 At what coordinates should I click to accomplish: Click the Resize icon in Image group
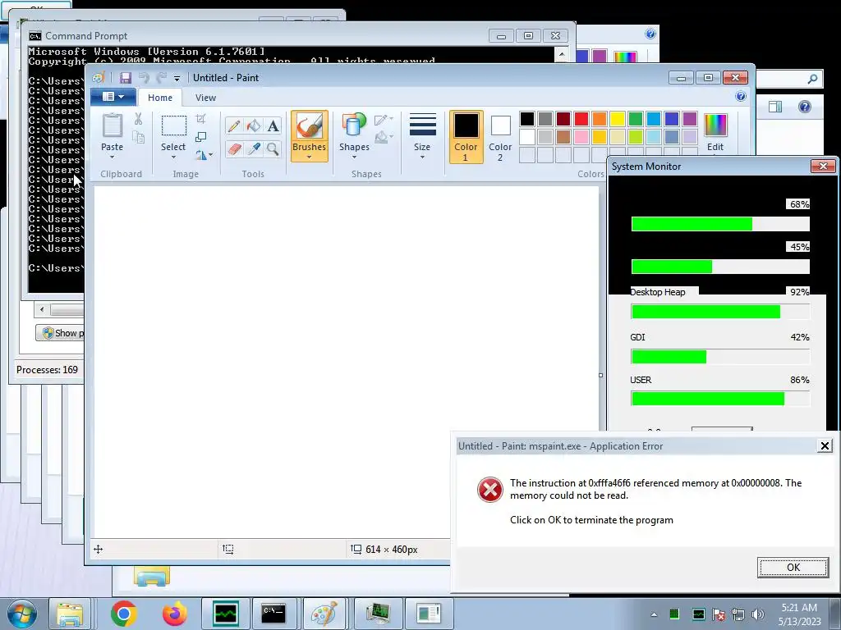click(201, 137)
